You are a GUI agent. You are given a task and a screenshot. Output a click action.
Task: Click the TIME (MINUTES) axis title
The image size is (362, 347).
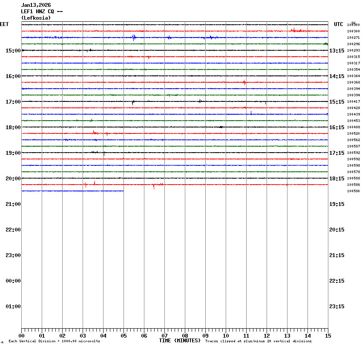[180, 341]
